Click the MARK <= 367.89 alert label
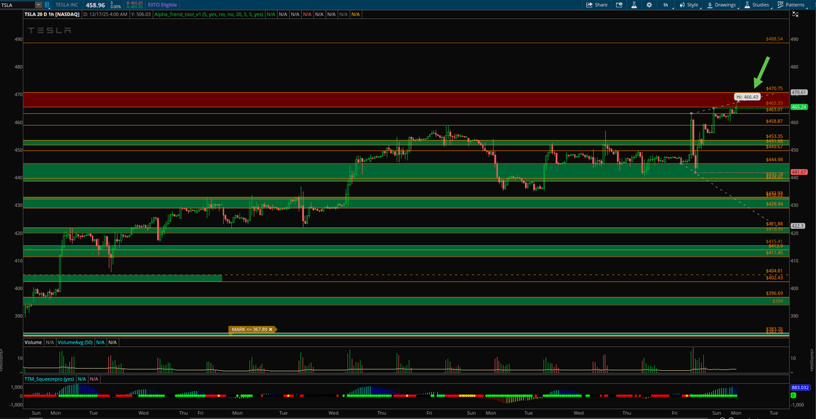 tap(250, 329)
